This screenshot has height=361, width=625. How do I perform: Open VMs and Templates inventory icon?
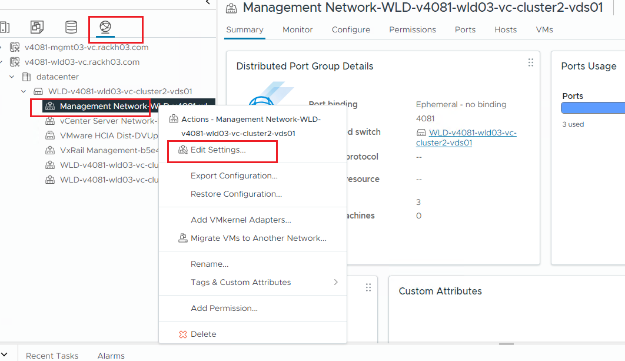tap(36, 27)
